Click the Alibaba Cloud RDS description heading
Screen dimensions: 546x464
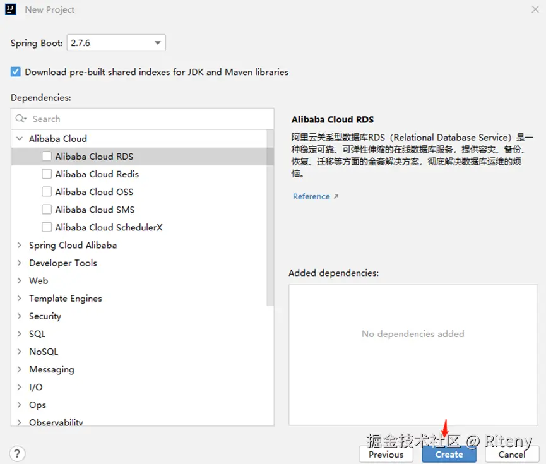[x=332, y=119]
